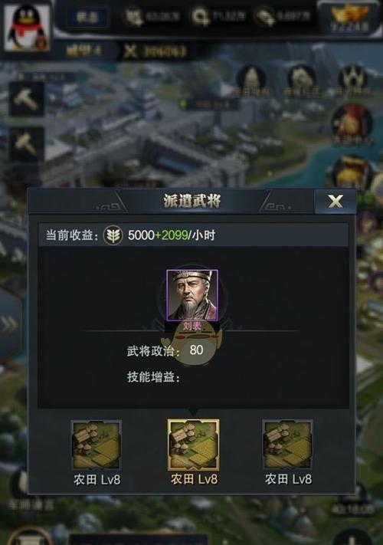This screenshot has width=383, height=545.
Task: Tap the upper hammer build queue icon
Action: pyautogui.click(x=27, y=99)
